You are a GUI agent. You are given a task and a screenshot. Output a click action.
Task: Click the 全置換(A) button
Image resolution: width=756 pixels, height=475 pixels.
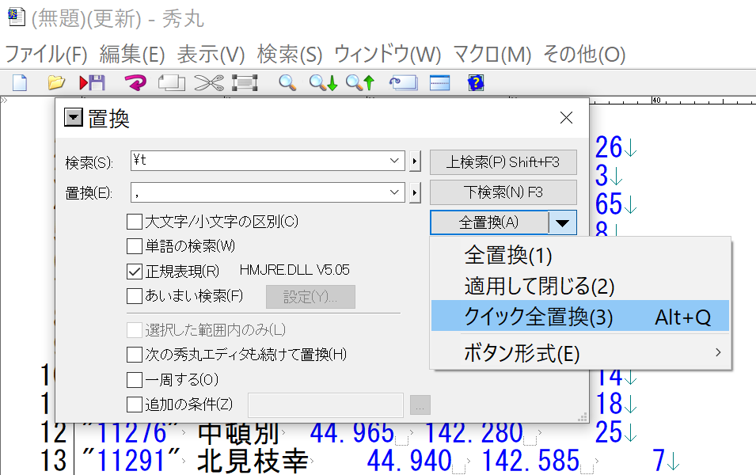(x=489, y=222)
